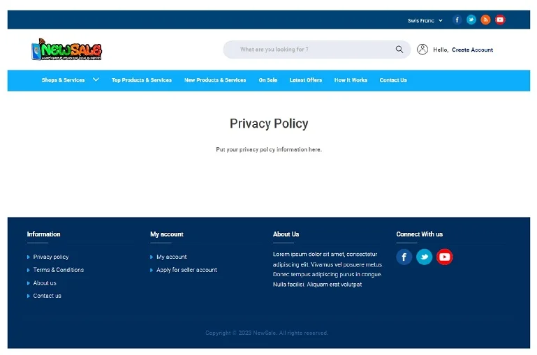Viewport: 537px width, 355px height.
Task: Open Top Products & Services menu item
Action: pyautogui.click(x=142, y=80)
